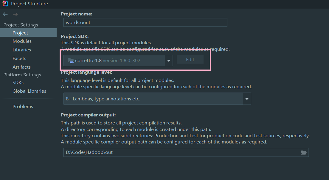Screen dimensions: 329x180
Task: Open the Problems page
Action: point(23,106)
